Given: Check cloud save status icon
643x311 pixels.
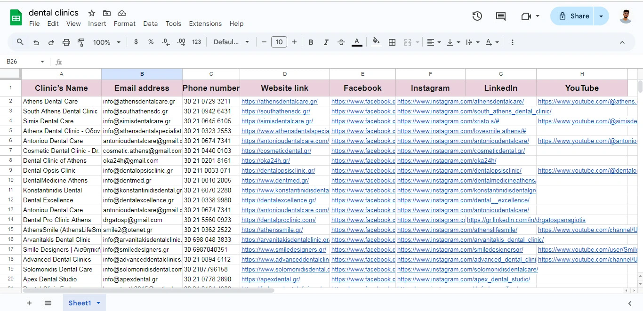Looking at the screenshot, I should (x=122, y=13).
